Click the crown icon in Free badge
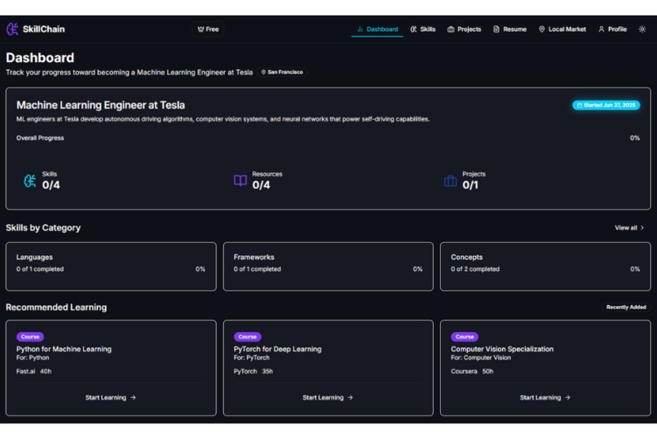This screenshot has width=657, height=438. click(x=201, y=29)
